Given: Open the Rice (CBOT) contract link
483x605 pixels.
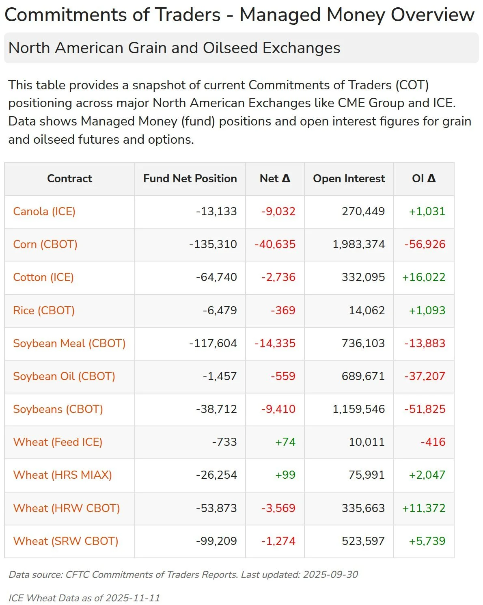Looking at the screenshot, I should pos(44,311).
